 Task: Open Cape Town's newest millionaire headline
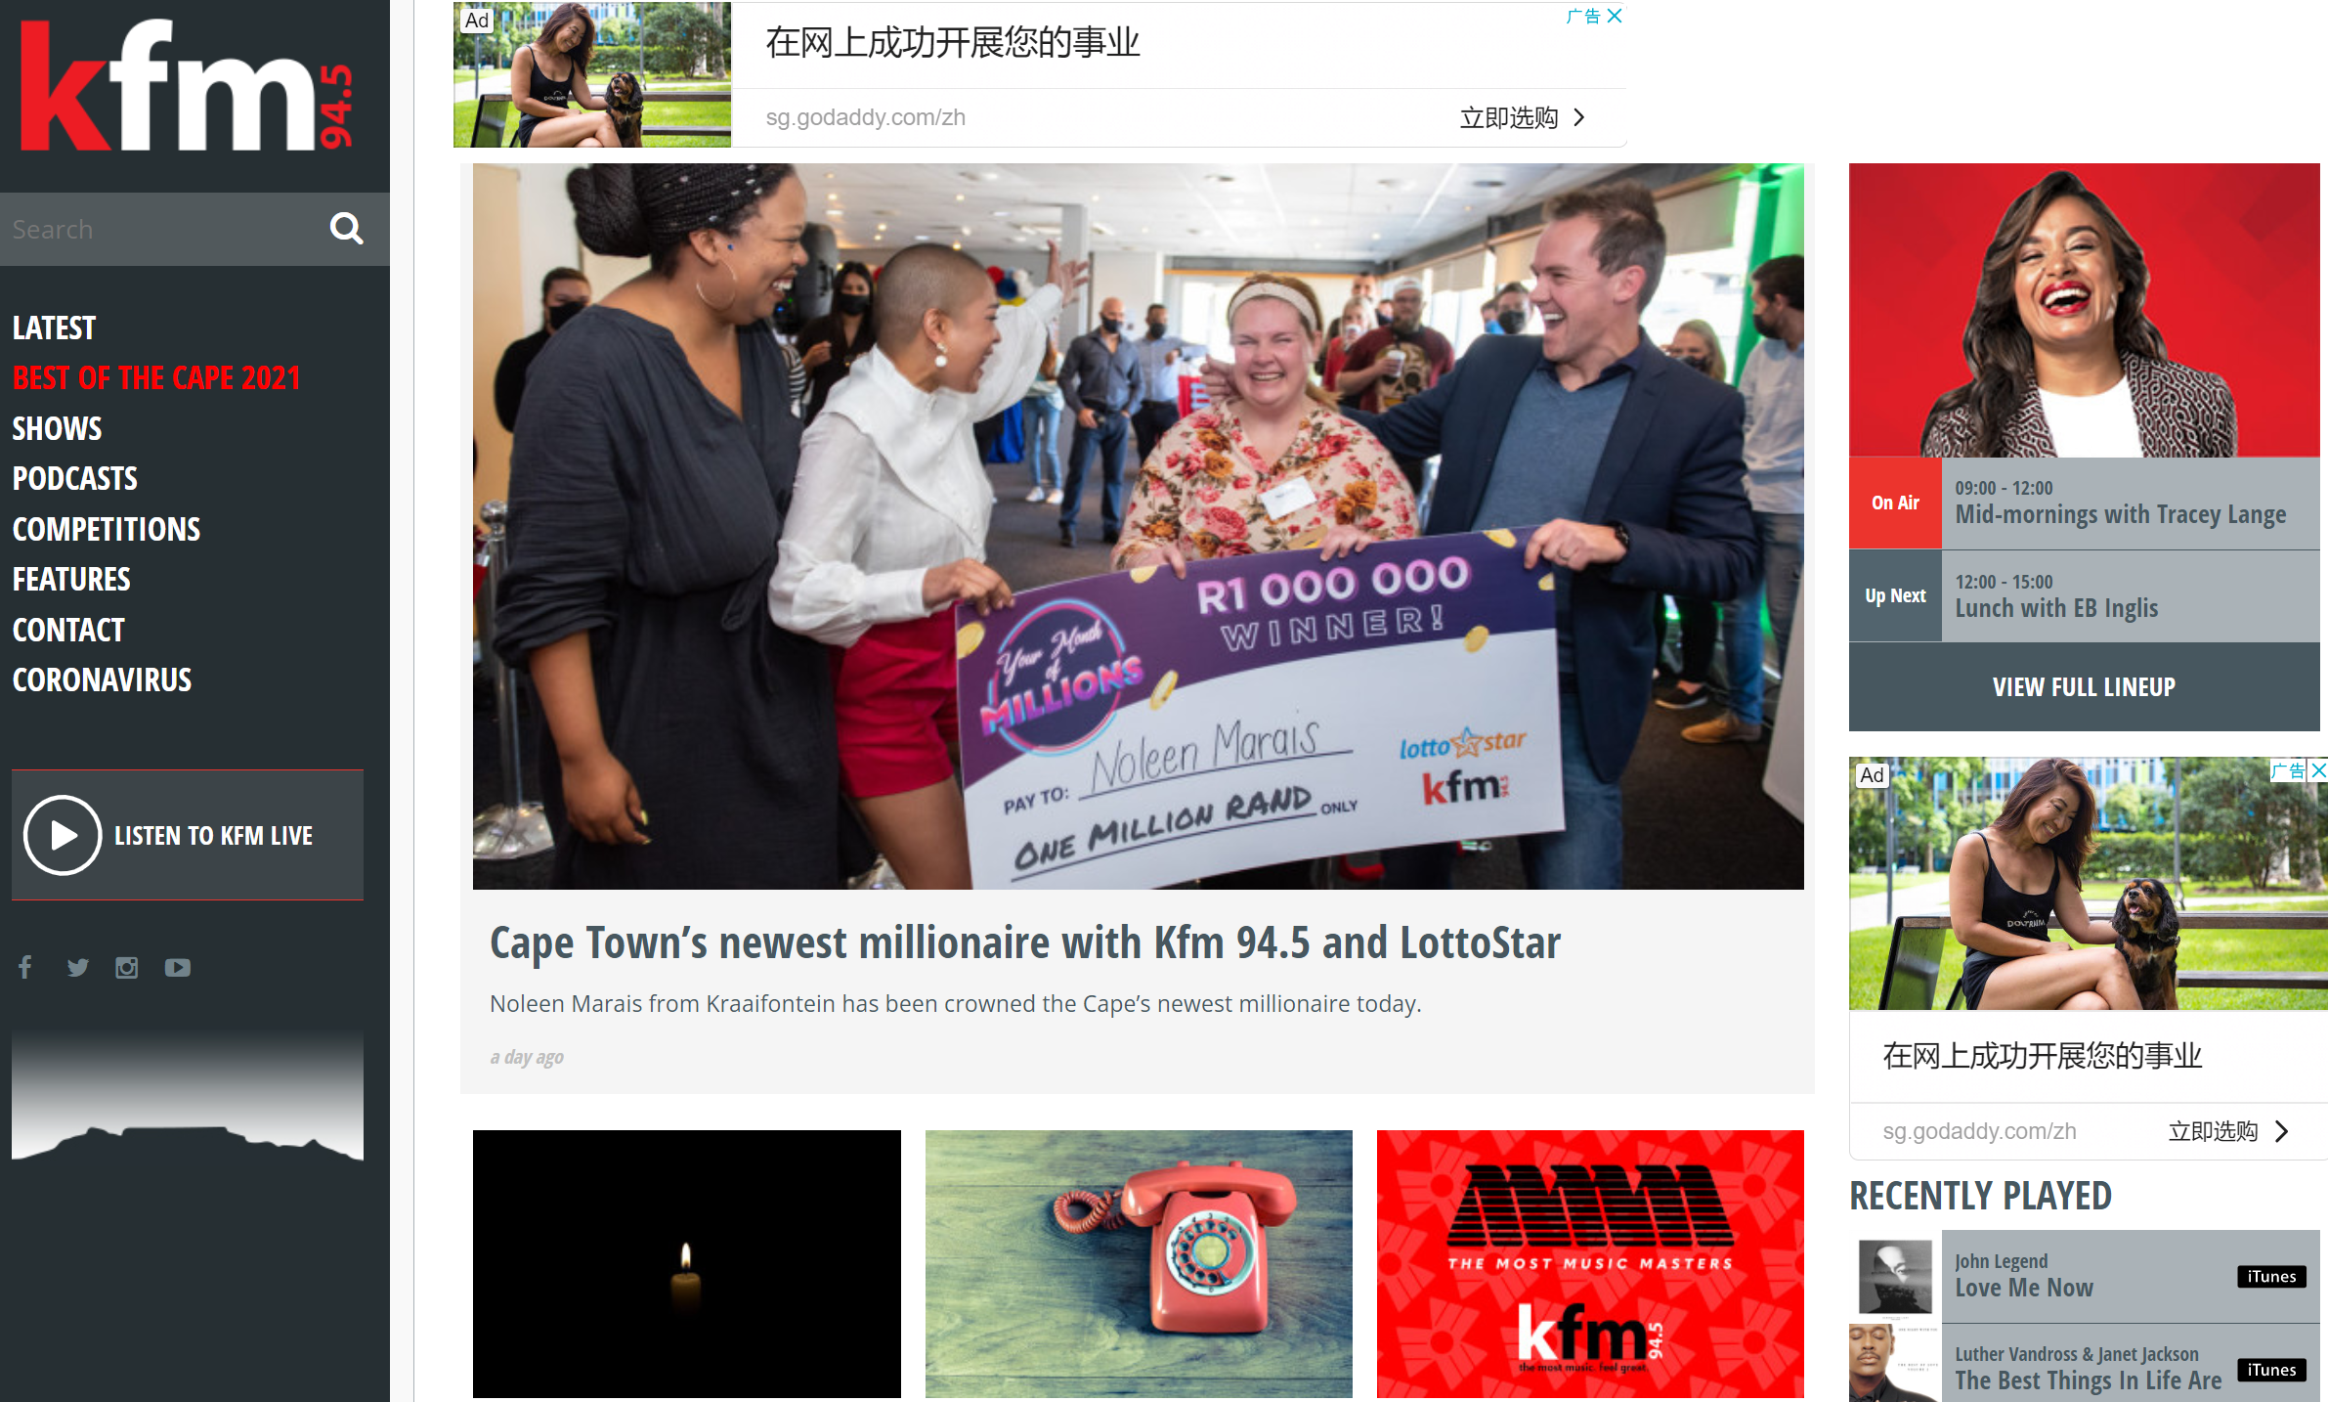click(x=1025, y=942)
